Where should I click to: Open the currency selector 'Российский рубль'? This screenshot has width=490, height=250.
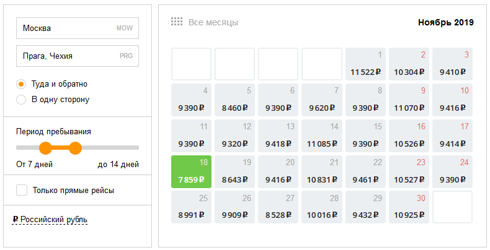pos(54,220)
